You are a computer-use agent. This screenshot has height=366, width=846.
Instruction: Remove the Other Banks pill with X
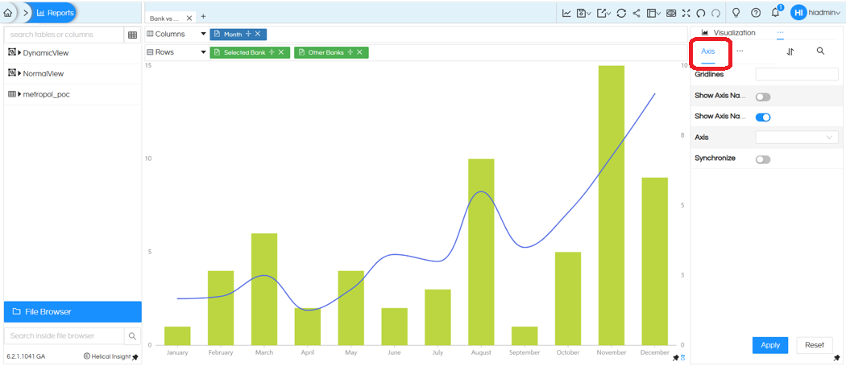pos(359,52)
